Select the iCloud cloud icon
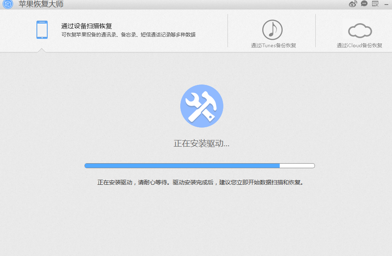The image size is (392, 256). tap(360, 31)
